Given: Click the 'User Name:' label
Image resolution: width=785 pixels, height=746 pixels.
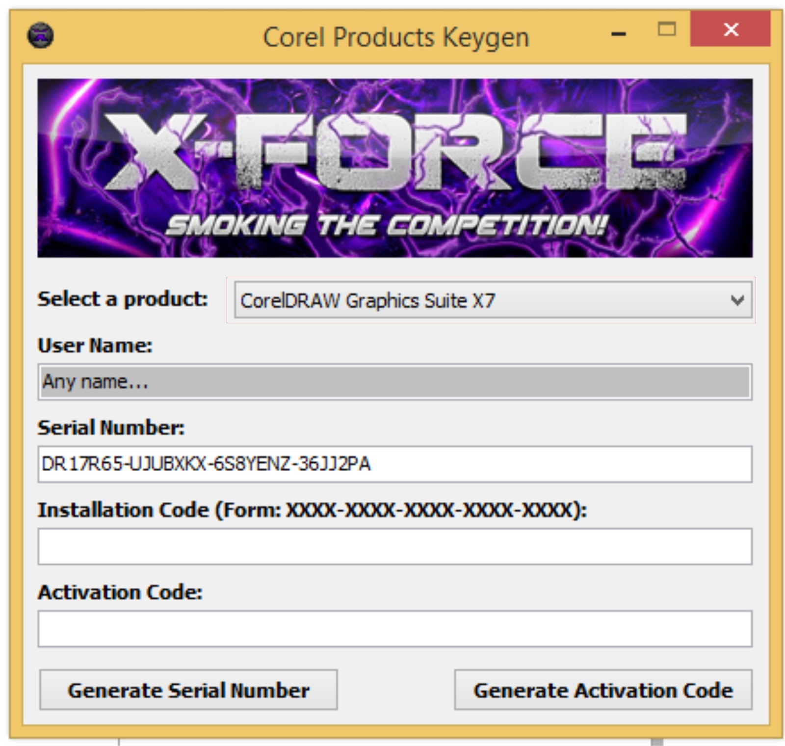Looking at the screenshot, I should coord(95,346).
